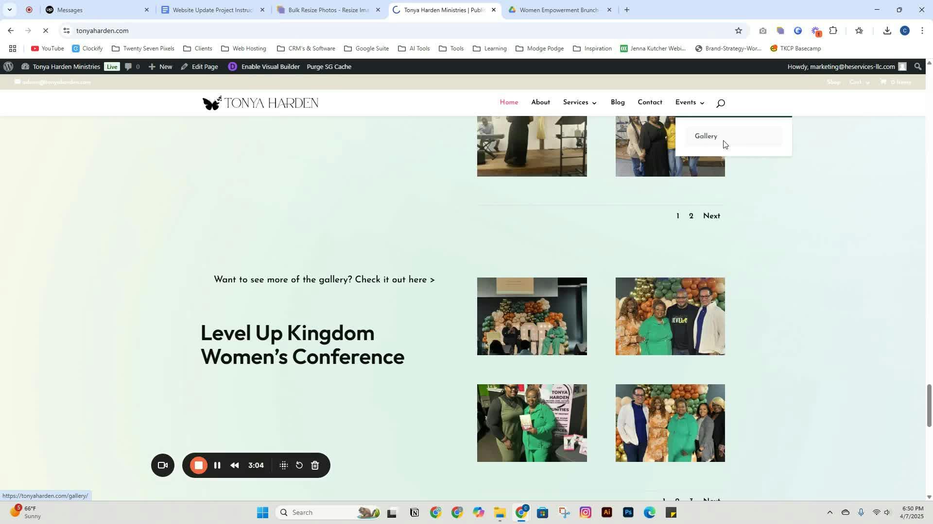Open the stage balloon backdrop photo

point(532,316)
